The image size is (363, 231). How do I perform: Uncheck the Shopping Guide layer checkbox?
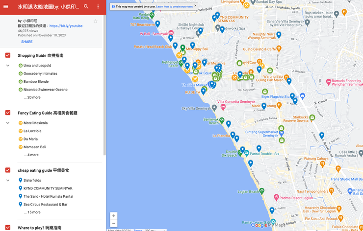coord(8,55)
